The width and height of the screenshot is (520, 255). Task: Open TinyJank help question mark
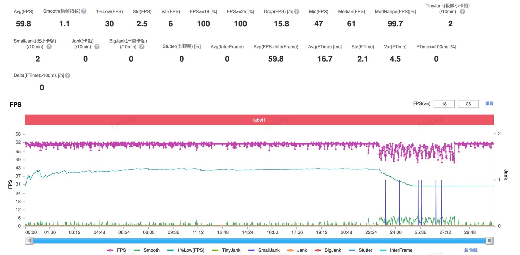tap(462, 11)
